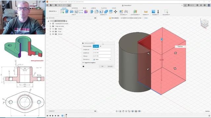Click the pan hand icon in navigation bar
The image size is (211, 118).
tap(123, 111)
